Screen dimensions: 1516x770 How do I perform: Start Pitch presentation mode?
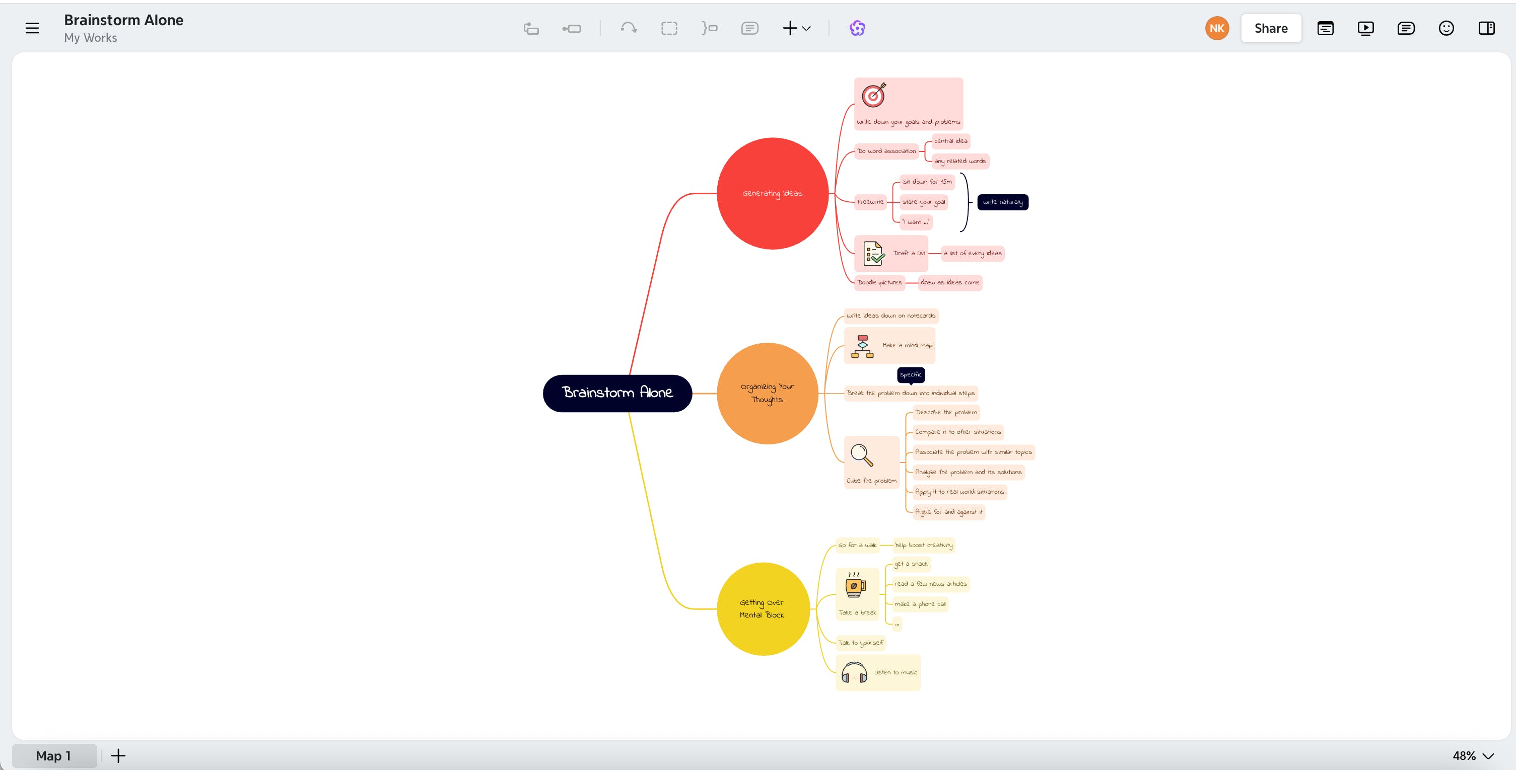pyautogui.click(x=1365, y=28)
